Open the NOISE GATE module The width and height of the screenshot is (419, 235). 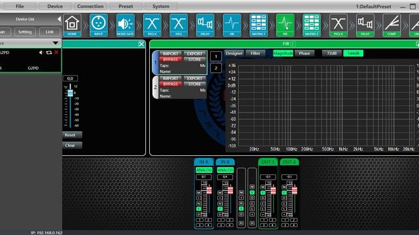tap(125, 25)
